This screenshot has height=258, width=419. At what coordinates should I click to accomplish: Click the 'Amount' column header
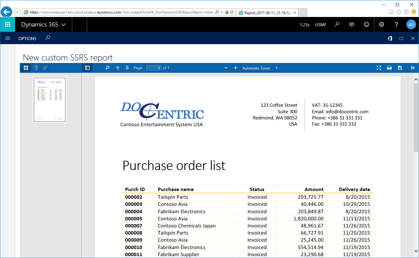click(x=314, y=189)
